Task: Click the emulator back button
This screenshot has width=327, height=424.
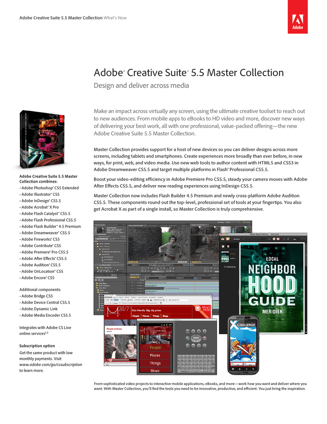Action: coord(199,346)
